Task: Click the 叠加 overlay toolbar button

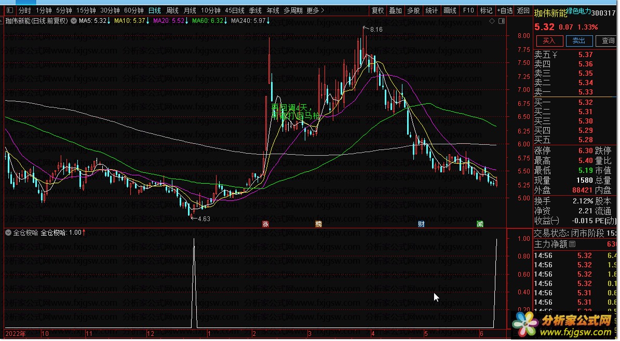Action: click(x=395, y=11)
